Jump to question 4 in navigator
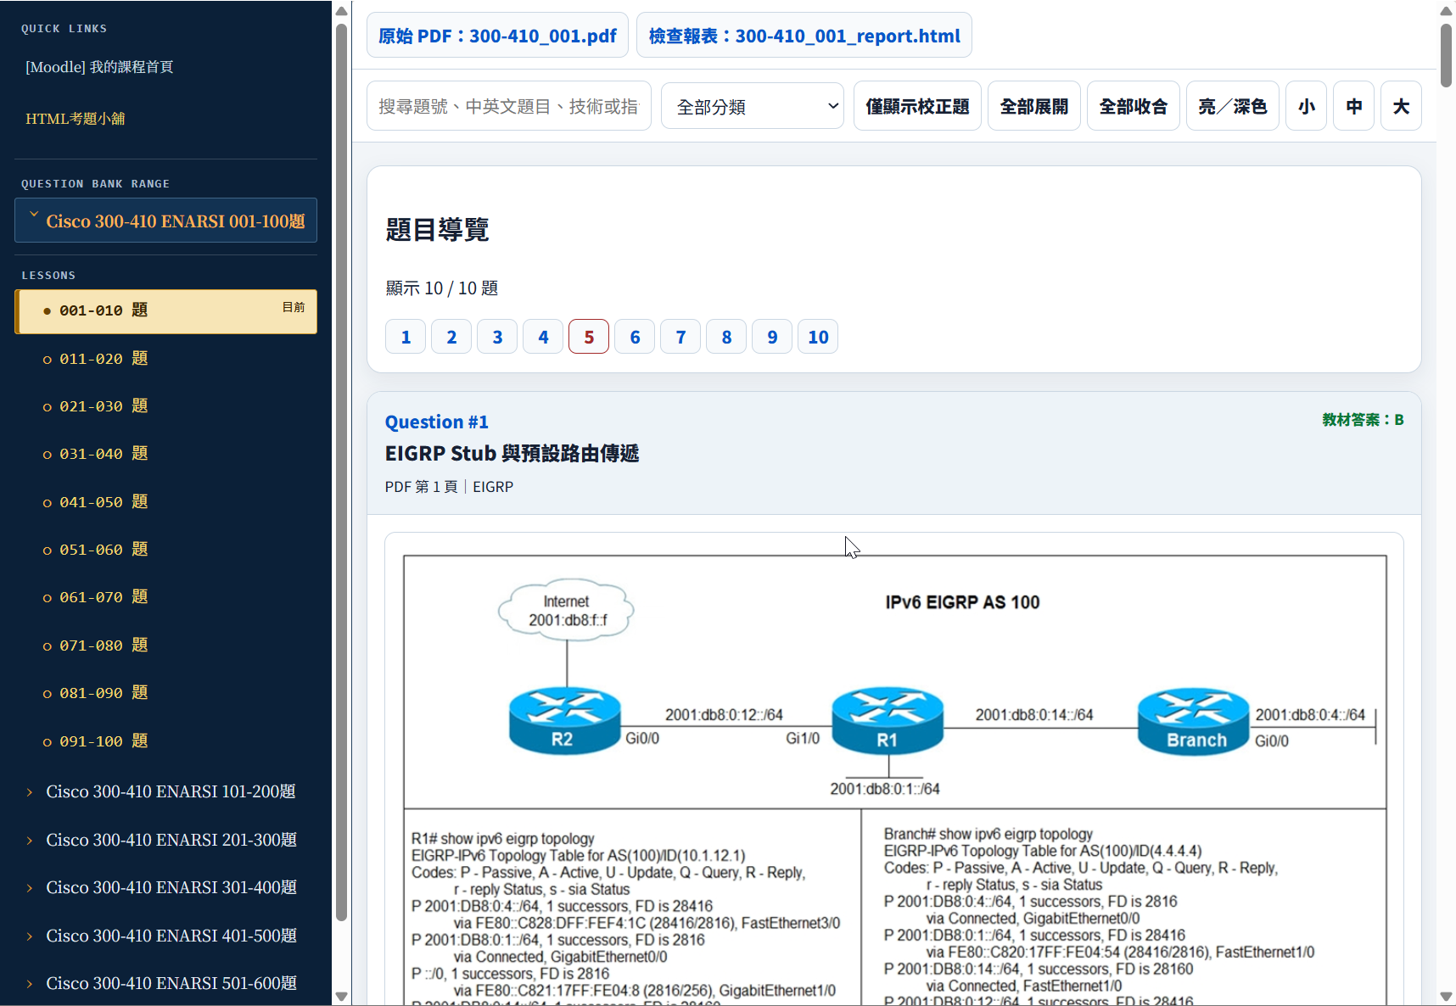Viewport: 1456px width, 1006px height. (543, 337)
